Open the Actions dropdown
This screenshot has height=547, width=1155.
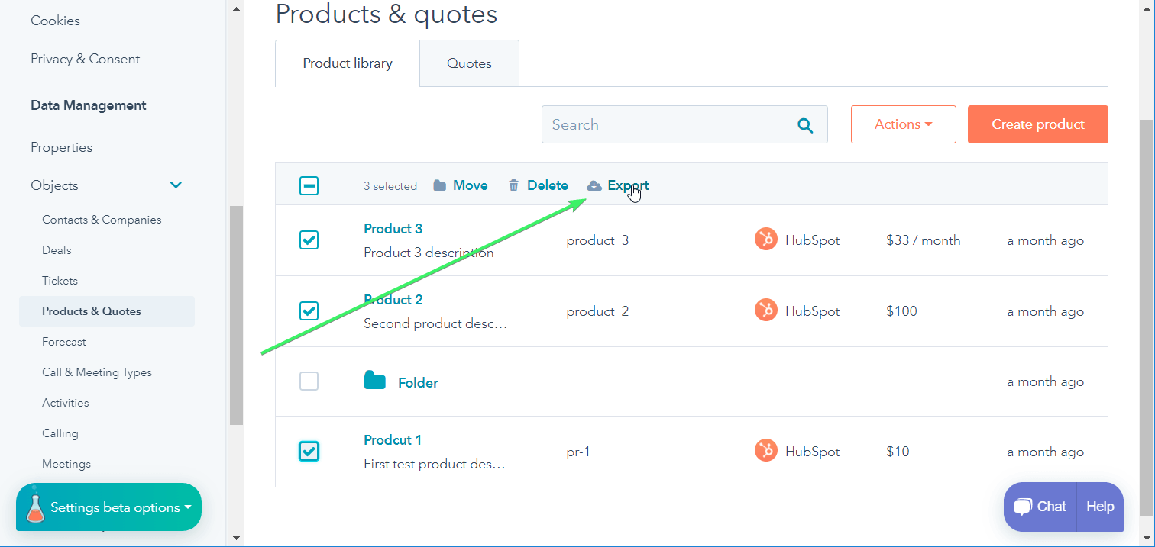click(x=903, y=124)
